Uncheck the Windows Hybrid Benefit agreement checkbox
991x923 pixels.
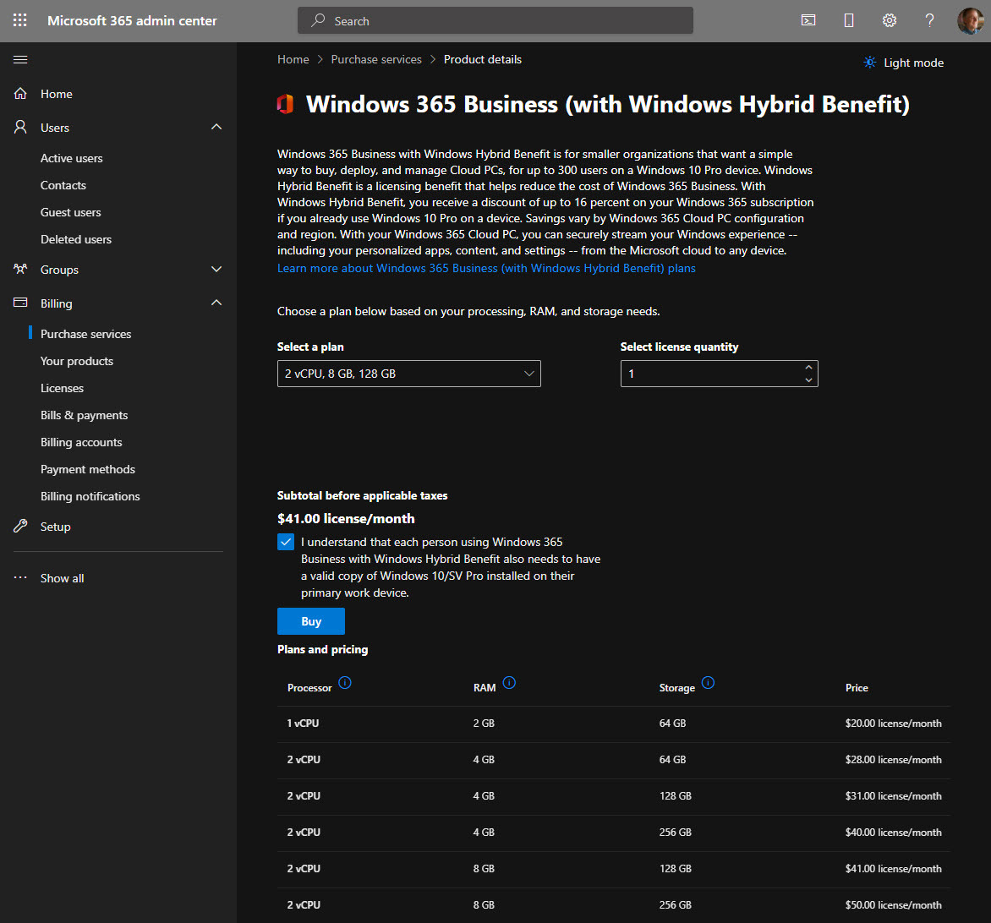coord(286,542)
